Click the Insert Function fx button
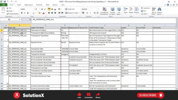The image size is (178, 100). [30, 19]
